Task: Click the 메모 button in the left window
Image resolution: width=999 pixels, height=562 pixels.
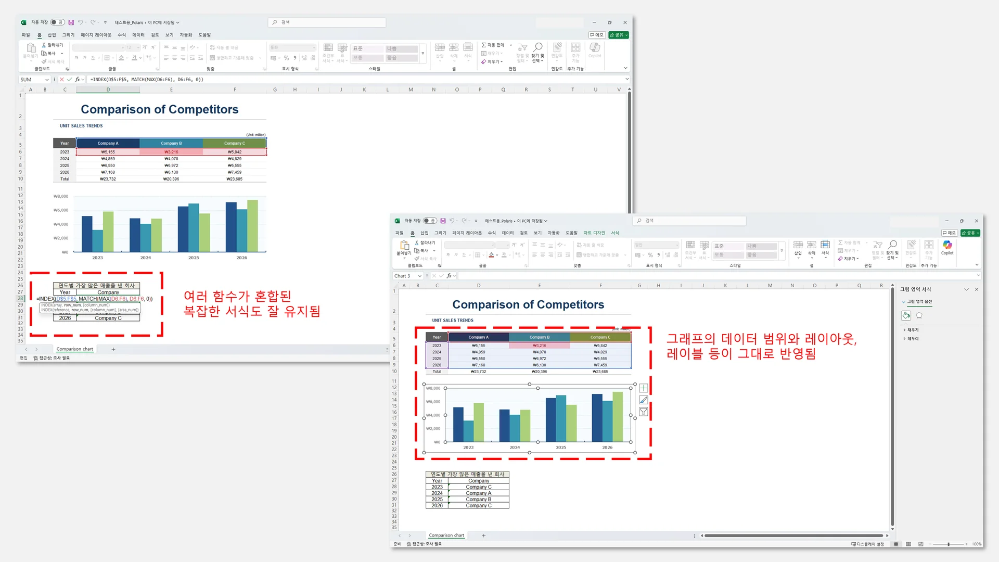Action: click(597, 35)
